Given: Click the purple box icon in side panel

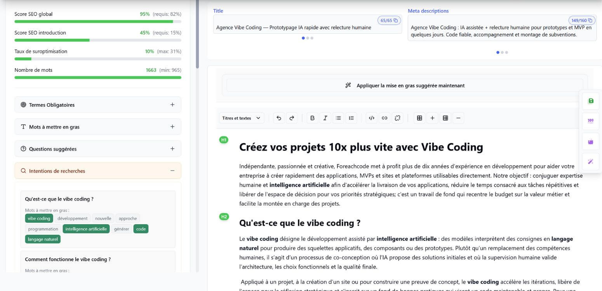Looking at the screenshot, I should [x=591, y=142].
